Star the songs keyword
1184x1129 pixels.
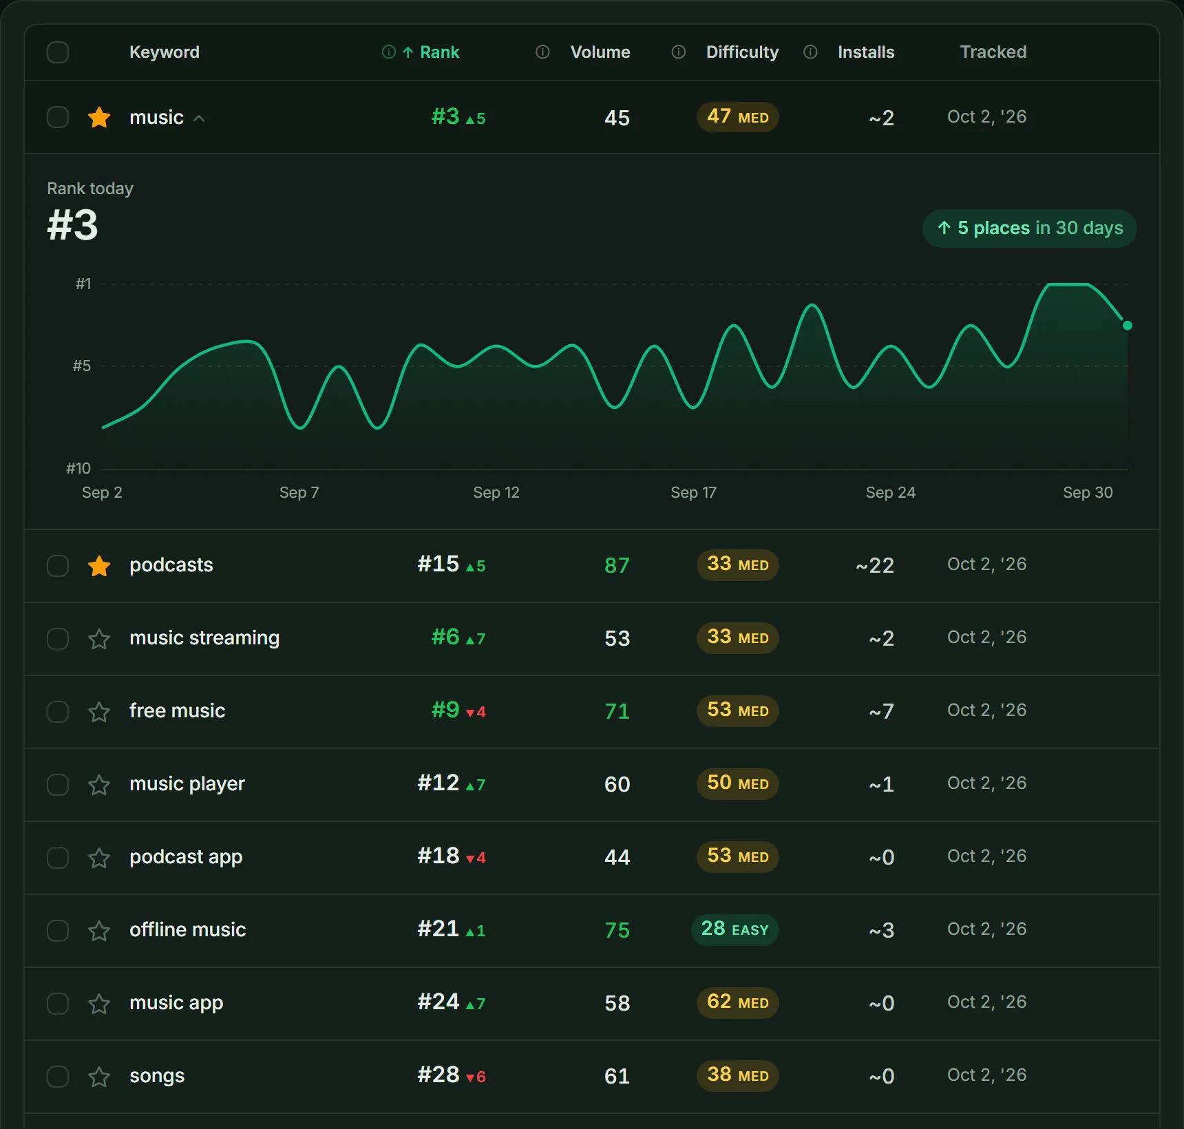pos(99,1077)
